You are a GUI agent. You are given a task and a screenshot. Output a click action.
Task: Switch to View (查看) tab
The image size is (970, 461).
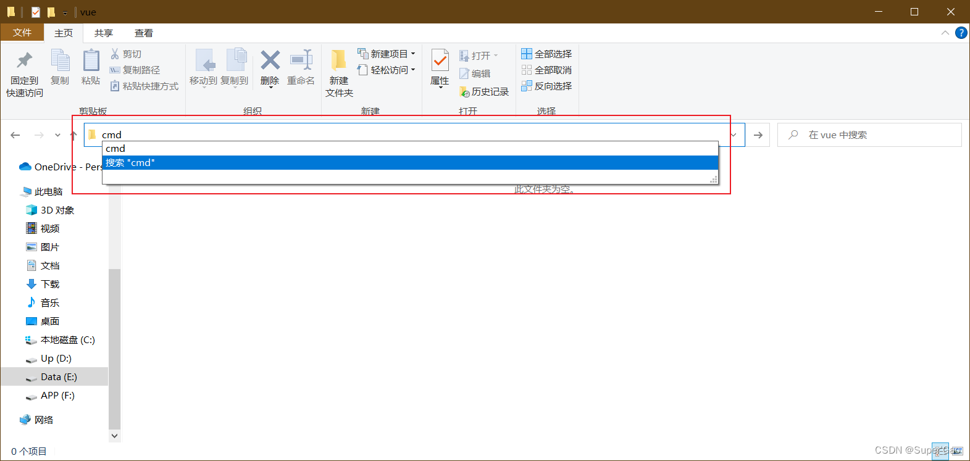point(144,33)
